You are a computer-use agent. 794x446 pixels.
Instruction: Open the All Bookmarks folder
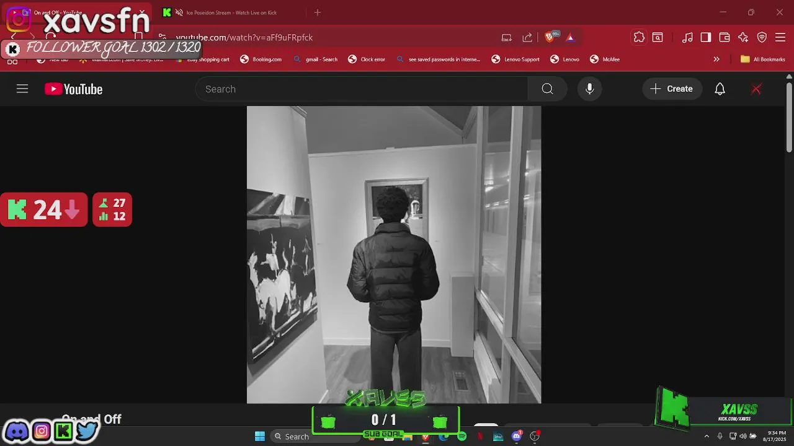point(763,59)
